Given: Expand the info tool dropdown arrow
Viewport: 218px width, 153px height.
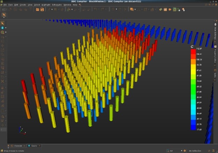Looking at the screenshot, I should [x=6, y=28].
